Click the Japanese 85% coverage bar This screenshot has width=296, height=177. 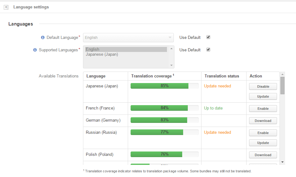164,86
